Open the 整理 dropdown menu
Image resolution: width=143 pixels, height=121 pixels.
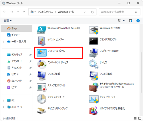tap(8, 21)
